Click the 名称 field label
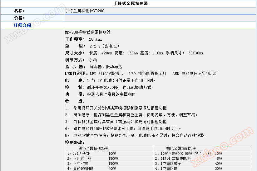 tap(19, 11)
